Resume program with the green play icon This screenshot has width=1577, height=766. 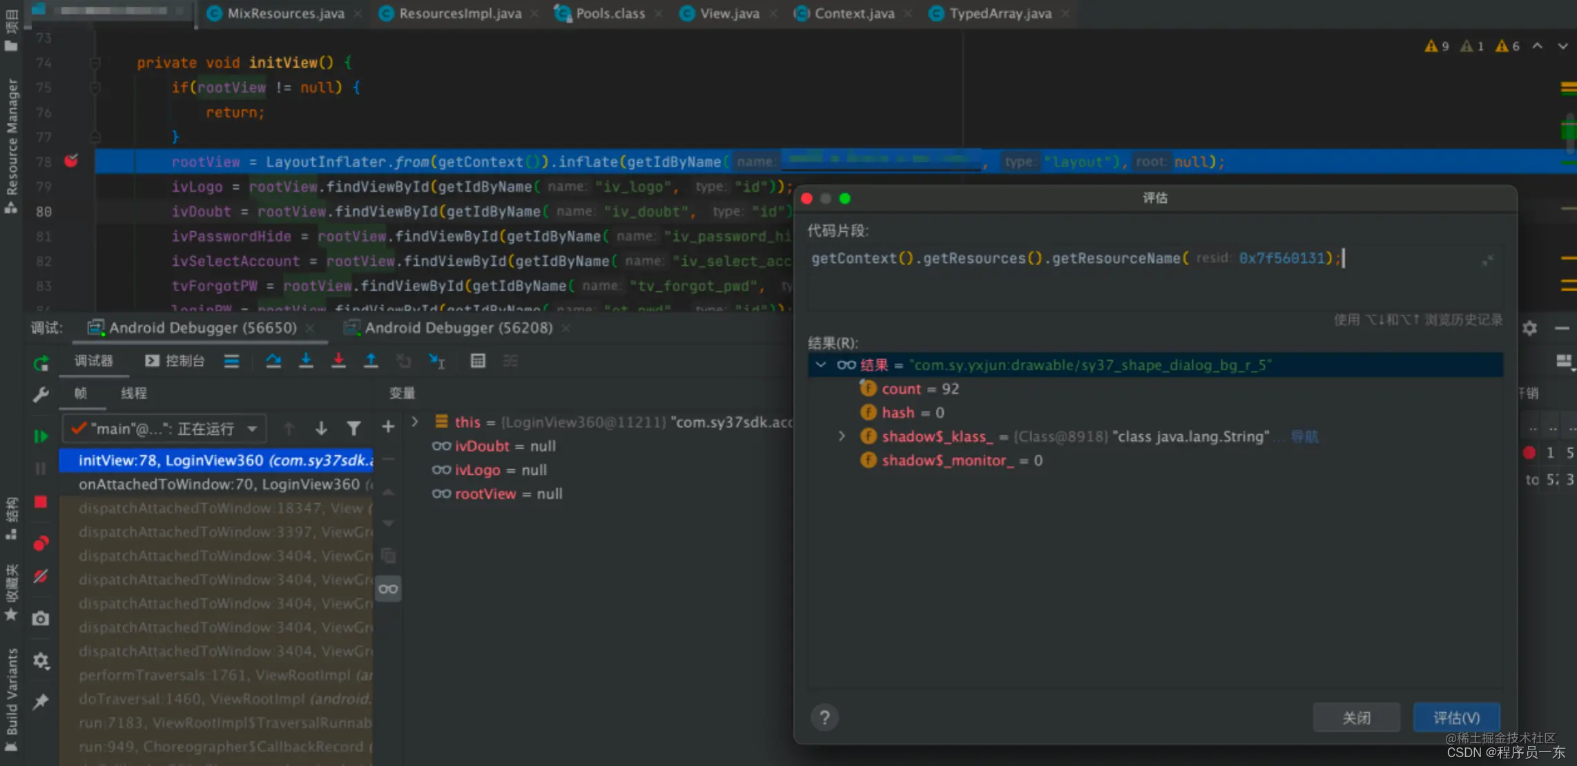[x=41, y=436]
